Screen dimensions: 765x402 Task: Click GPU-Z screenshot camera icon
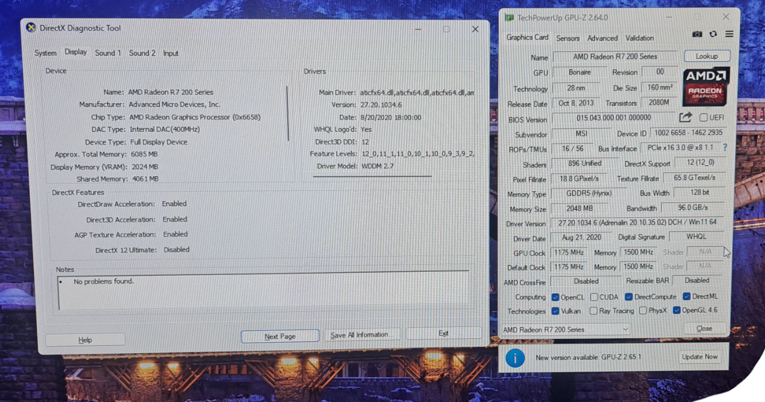(697, 35)
